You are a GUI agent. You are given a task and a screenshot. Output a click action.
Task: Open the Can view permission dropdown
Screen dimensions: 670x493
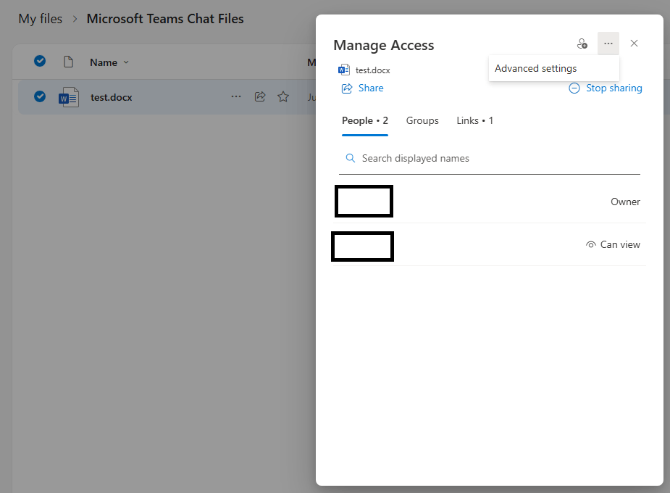pyautogui.click(x=620, y=244)
